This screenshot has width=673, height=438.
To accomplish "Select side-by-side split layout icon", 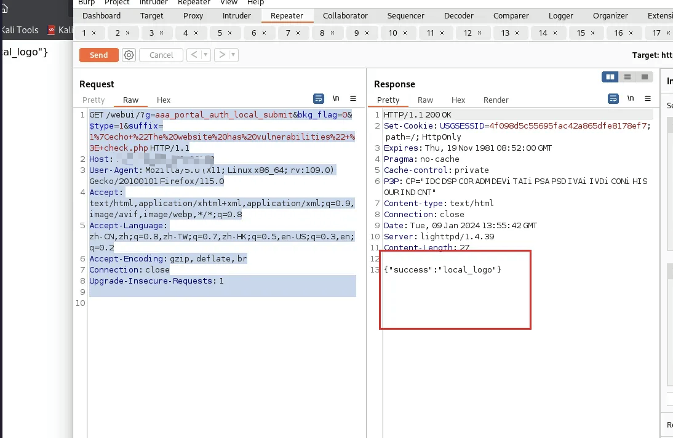I will click(x=610, y=77).
